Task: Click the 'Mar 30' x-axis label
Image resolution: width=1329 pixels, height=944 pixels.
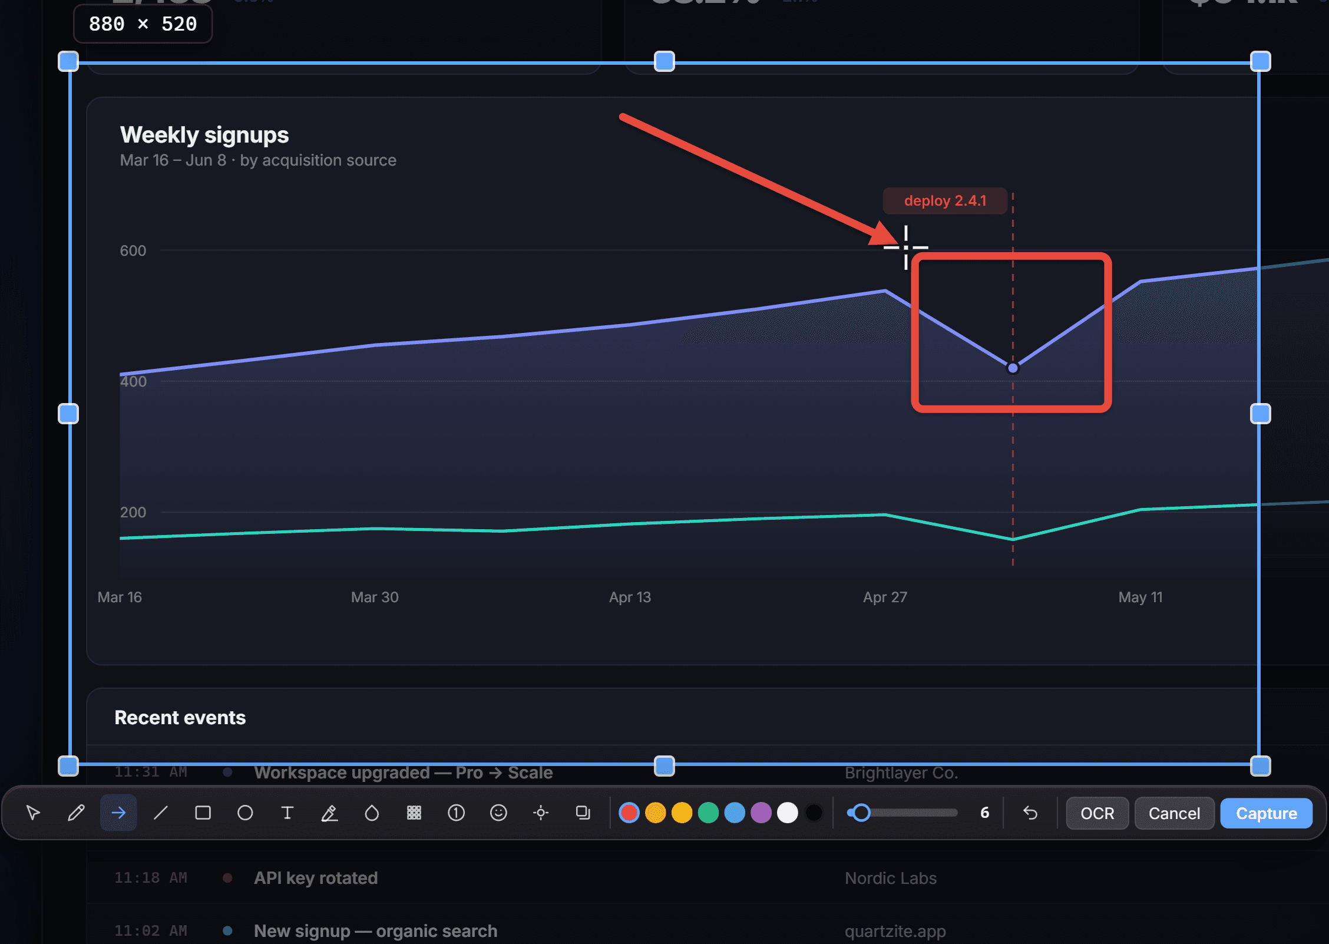Action: [x=375, y=597]
